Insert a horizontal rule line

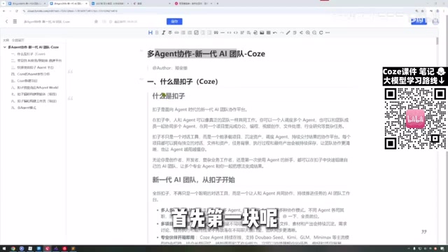[223, 33]
